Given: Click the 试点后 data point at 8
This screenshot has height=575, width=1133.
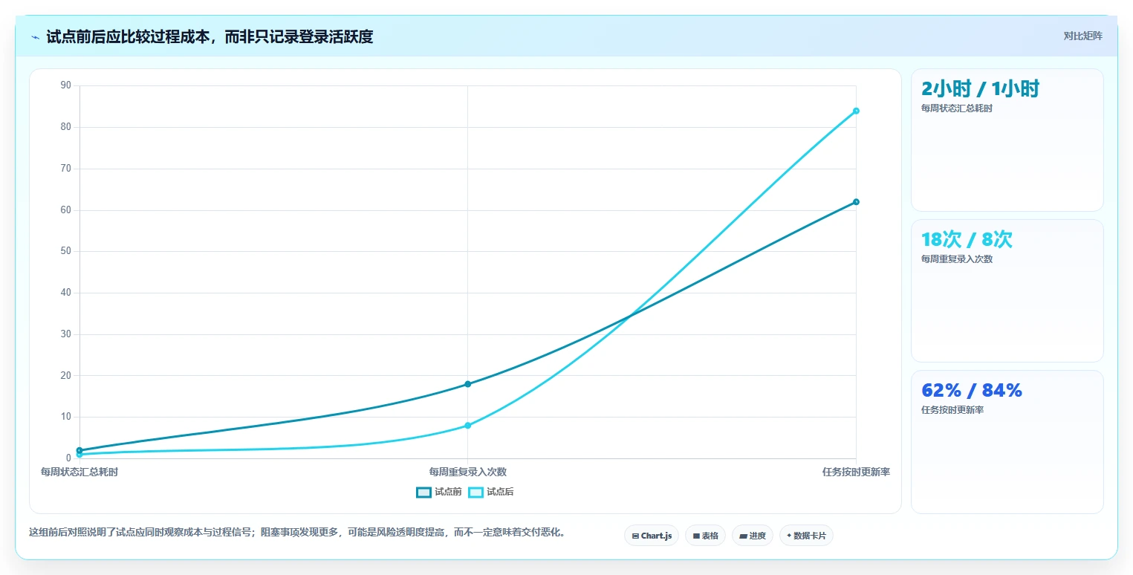Looking at the screenshot, I should coord(467,426).
